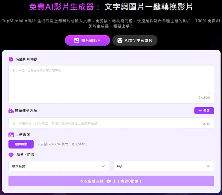
Task: Open the 6秒 duration dropdown
Action: 164,166
